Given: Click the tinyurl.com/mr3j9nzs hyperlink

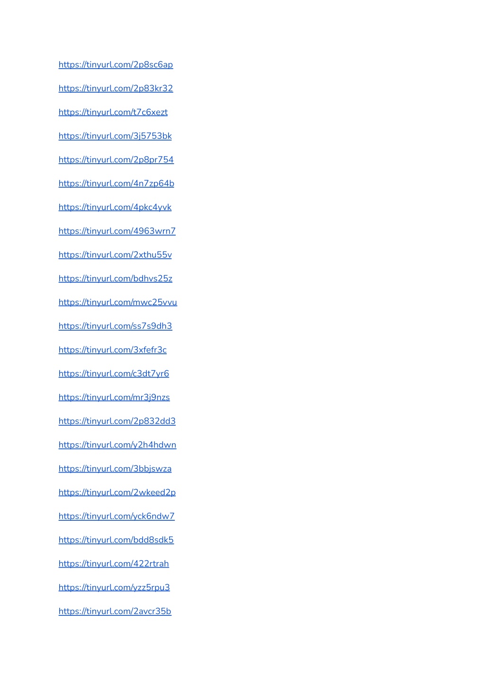Looking at the screenshot, I should click(x=114, y=397).
